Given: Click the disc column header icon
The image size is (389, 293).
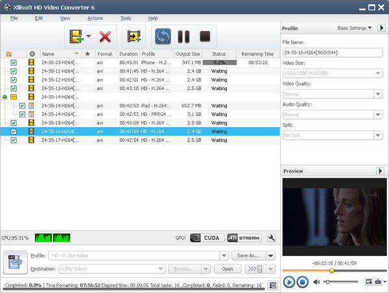Looking at the screenshot, I should 32,54.
